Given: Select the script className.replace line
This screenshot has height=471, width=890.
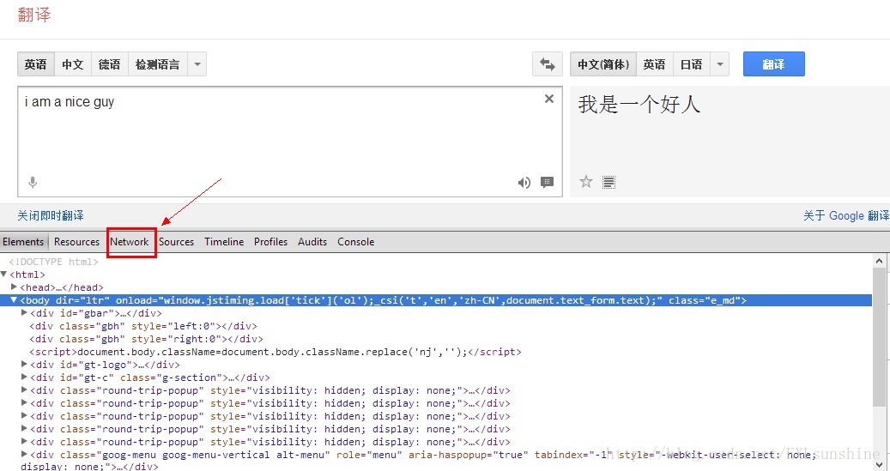Looking at the screenshot, I should [x=275, y=352].
